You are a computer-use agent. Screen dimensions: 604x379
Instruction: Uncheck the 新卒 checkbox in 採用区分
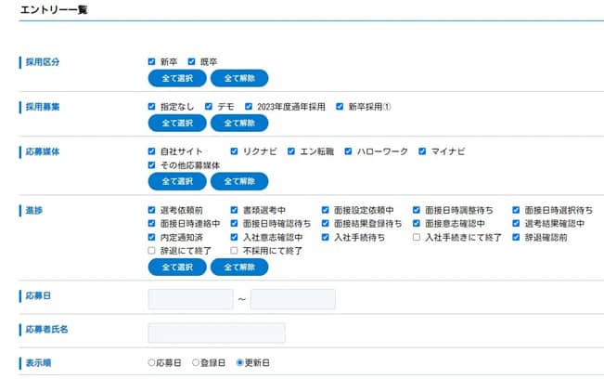click(x=151, y=61)
